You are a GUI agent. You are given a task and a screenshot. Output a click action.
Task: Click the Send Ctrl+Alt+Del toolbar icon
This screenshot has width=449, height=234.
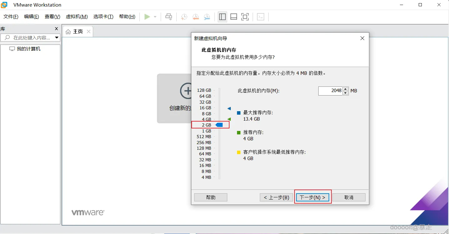169,17
